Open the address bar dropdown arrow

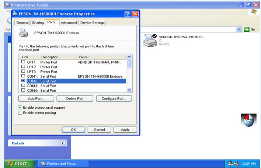239,29
